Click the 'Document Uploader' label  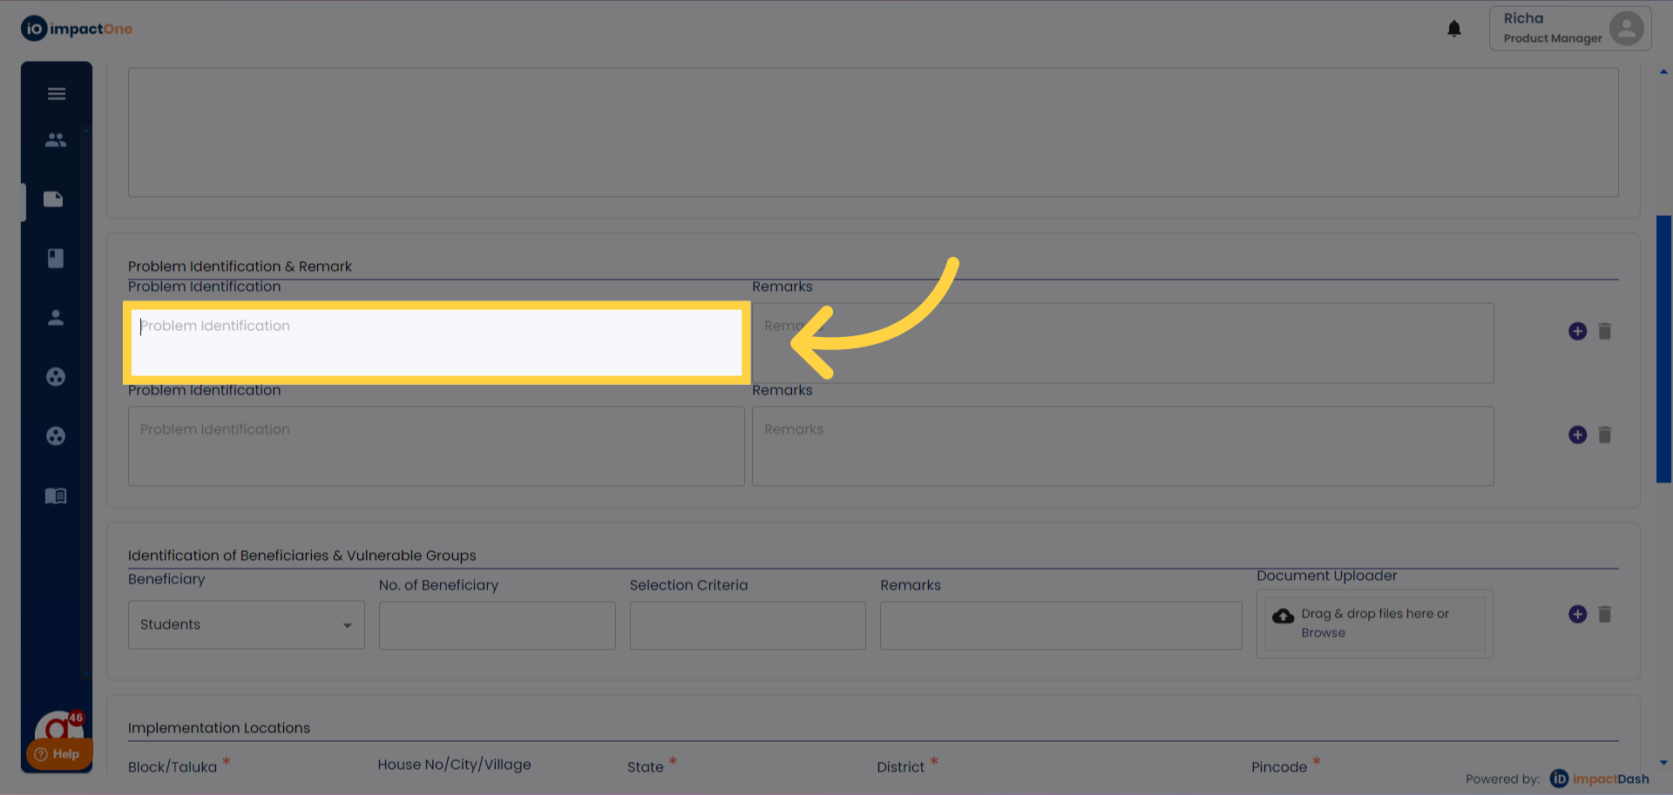(1326, 576)
